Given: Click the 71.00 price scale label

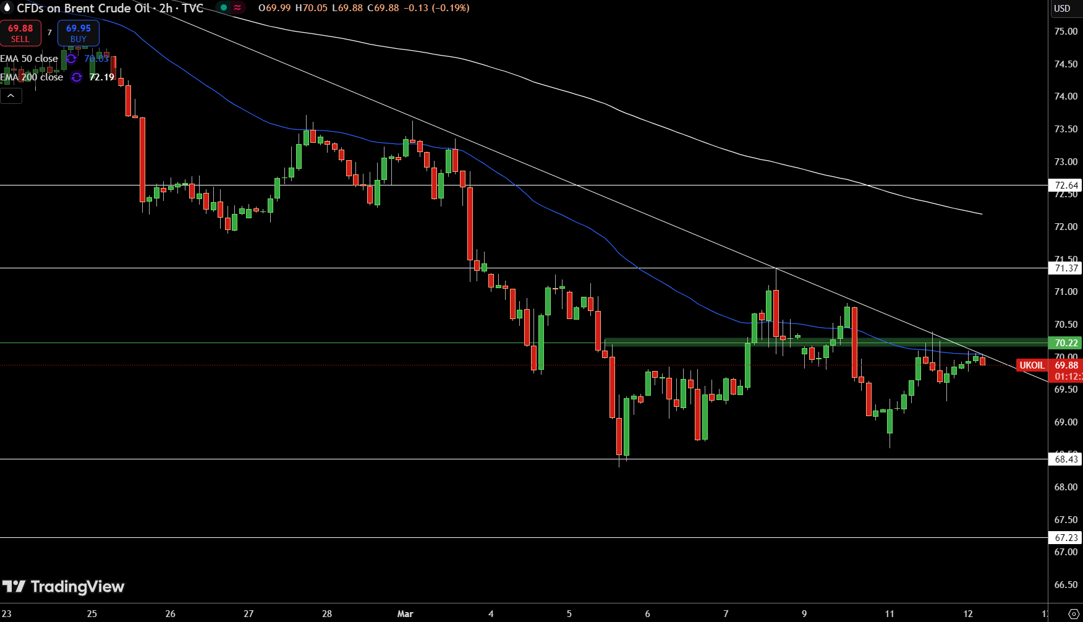Looking at the screenshot, I should point(1066,292).
